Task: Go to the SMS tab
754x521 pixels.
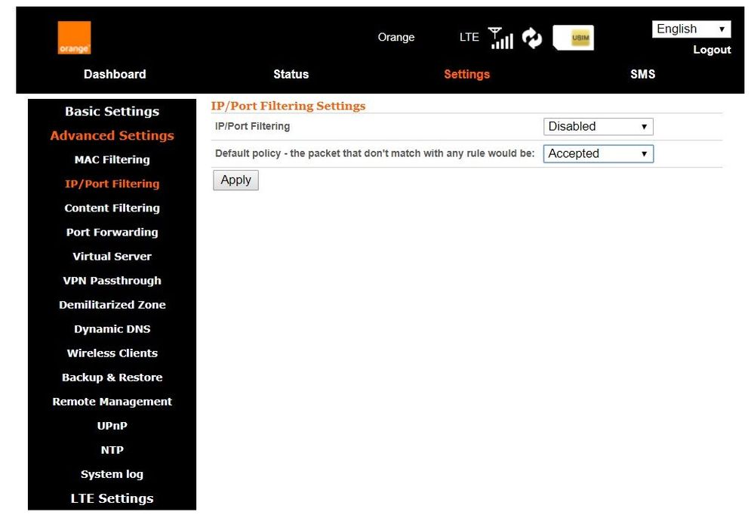Action: pos(642,74)
